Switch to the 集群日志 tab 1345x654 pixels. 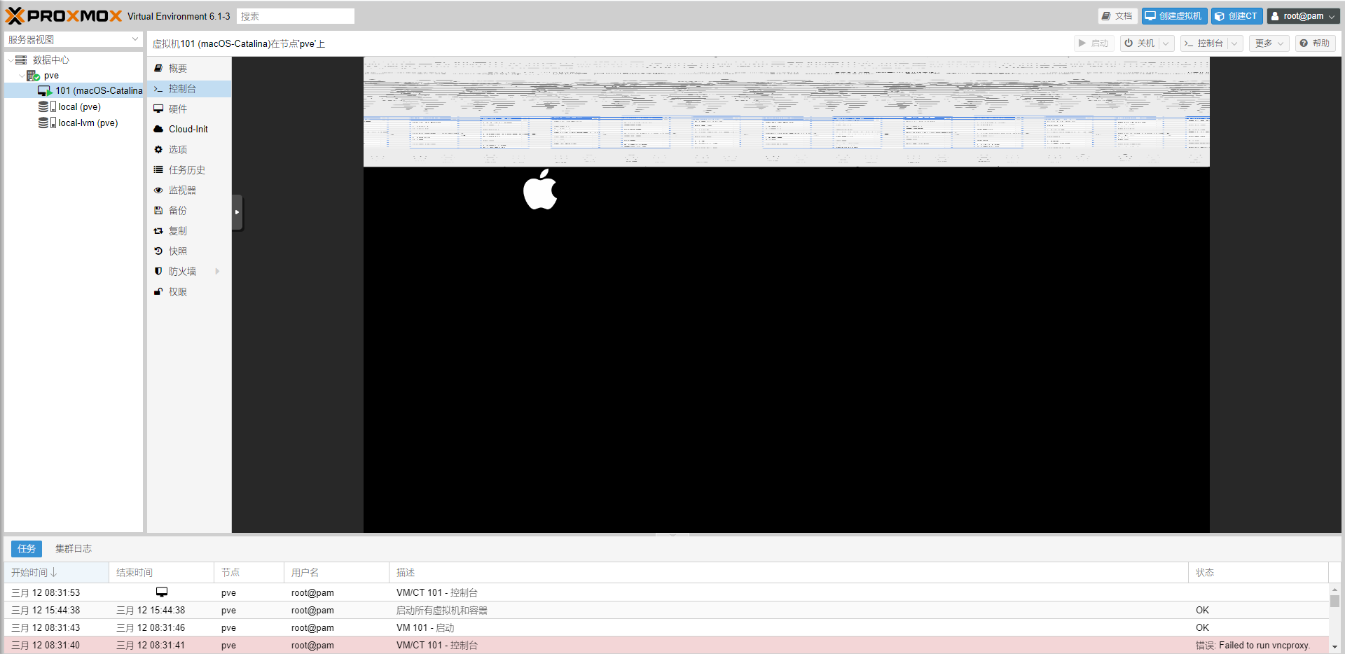pyautogui.click(x=74, y=549)
